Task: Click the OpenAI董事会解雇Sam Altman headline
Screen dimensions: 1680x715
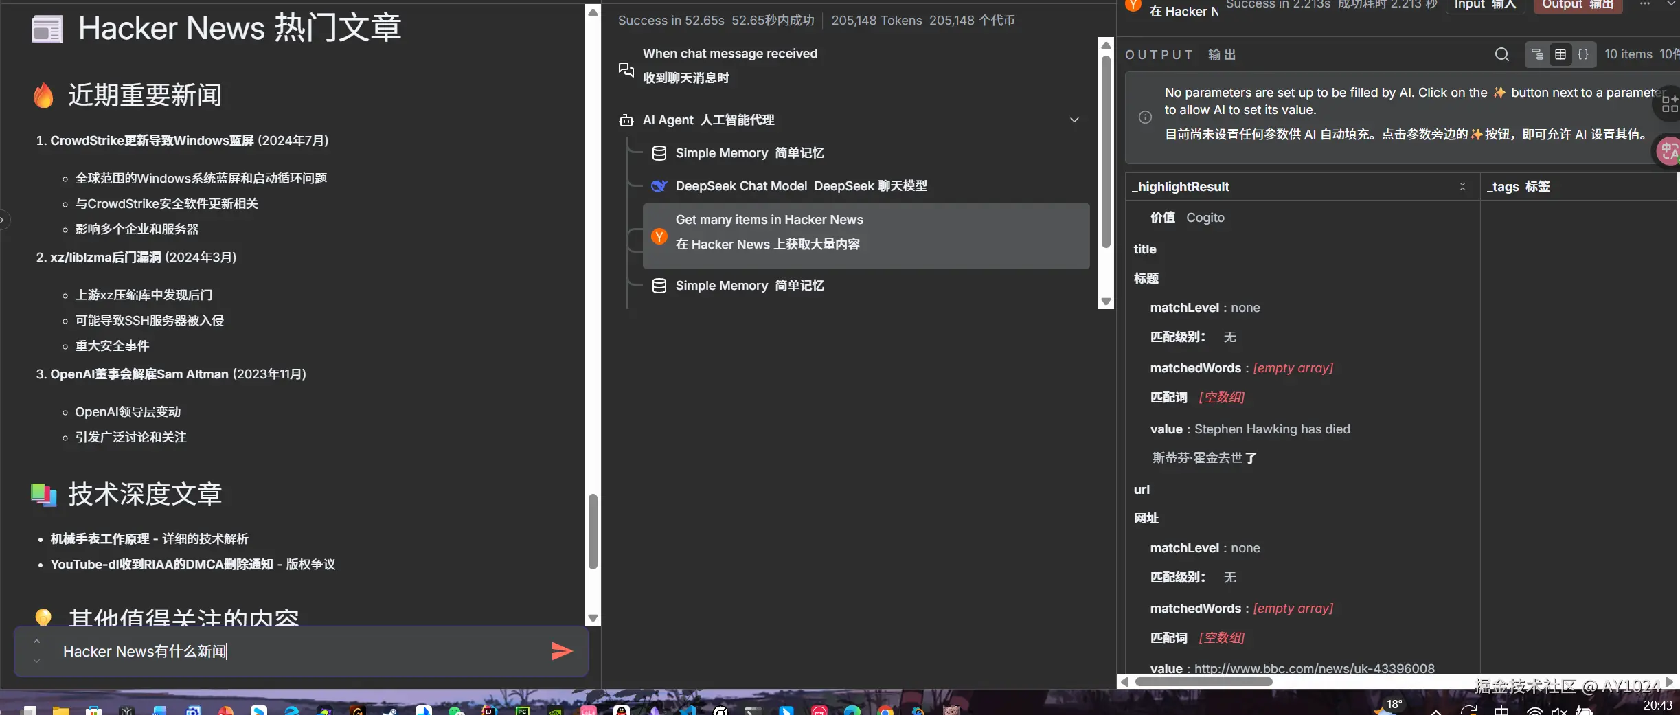Action: point(139,374)
